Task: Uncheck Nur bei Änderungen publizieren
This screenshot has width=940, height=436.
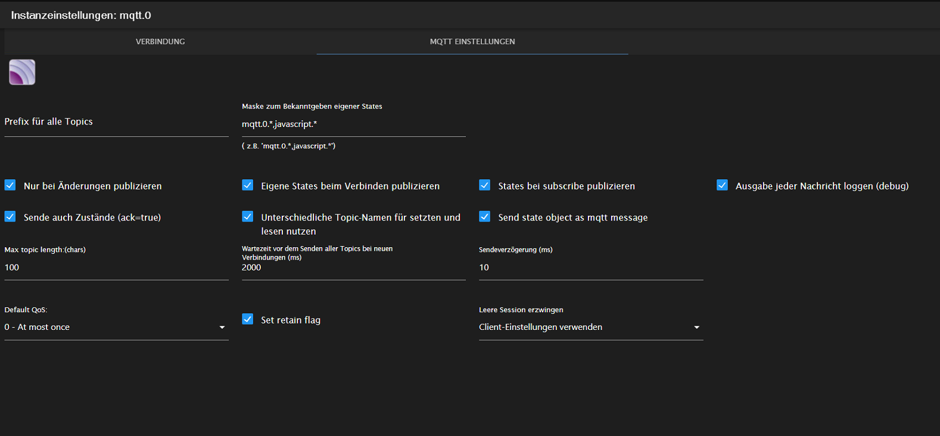Action: pyautogui.click(x=10, y=185)
